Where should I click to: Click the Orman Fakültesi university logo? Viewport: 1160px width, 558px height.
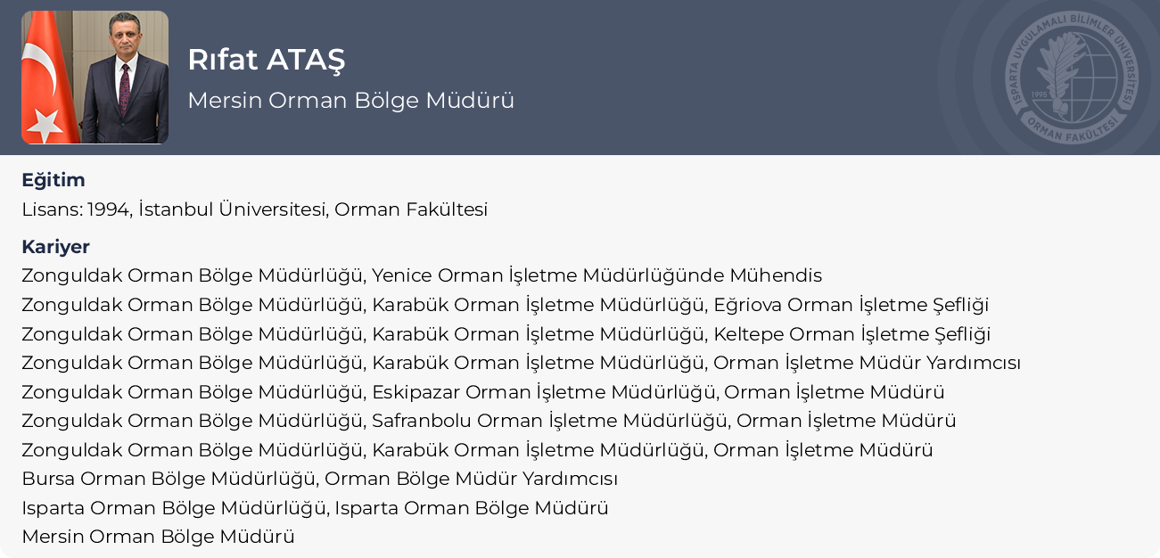[x=1070, y=78]
